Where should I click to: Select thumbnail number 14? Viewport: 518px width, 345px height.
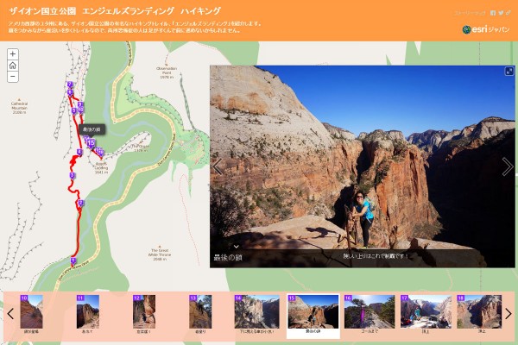point(256,311)
